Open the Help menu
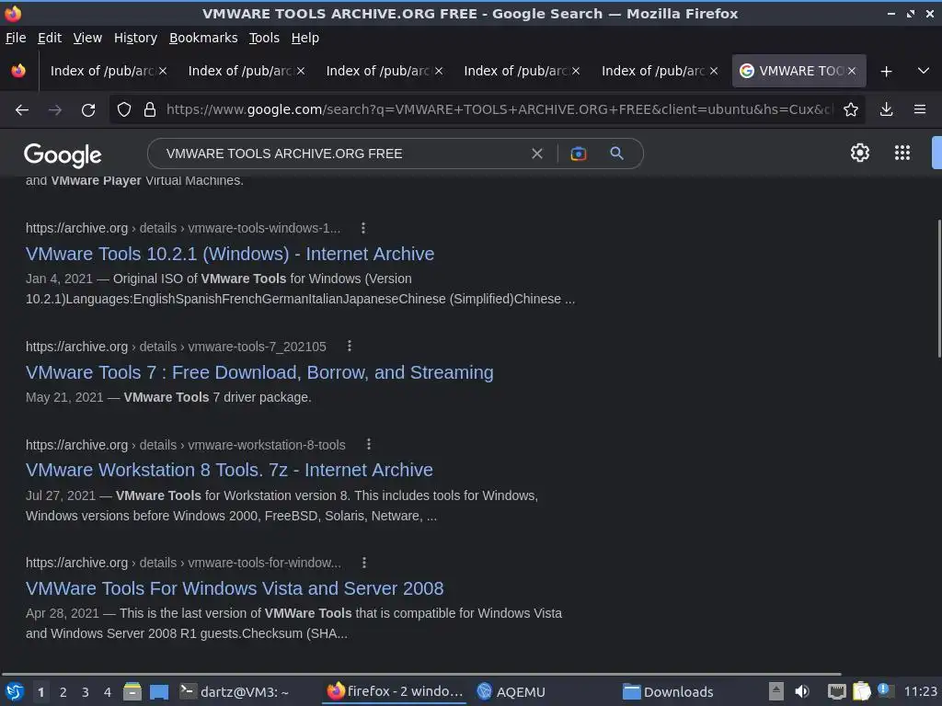 pos(305,38)
